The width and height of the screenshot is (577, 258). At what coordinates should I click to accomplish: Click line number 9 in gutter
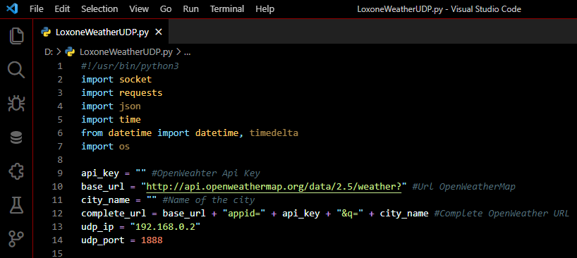60,173
